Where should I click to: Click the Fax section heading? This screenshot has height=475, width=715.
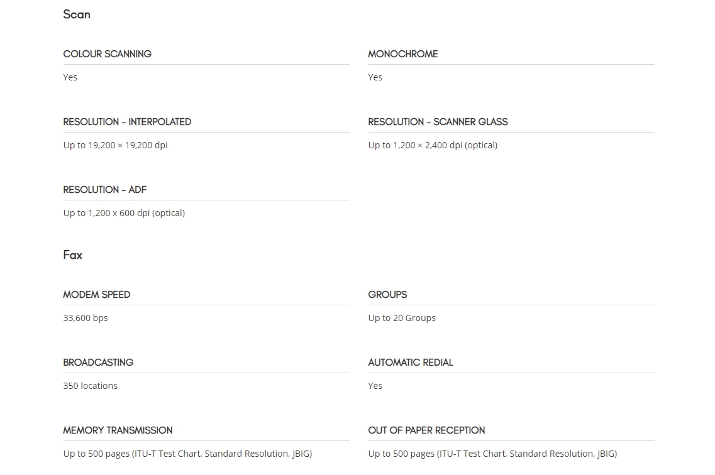point(72,255)
